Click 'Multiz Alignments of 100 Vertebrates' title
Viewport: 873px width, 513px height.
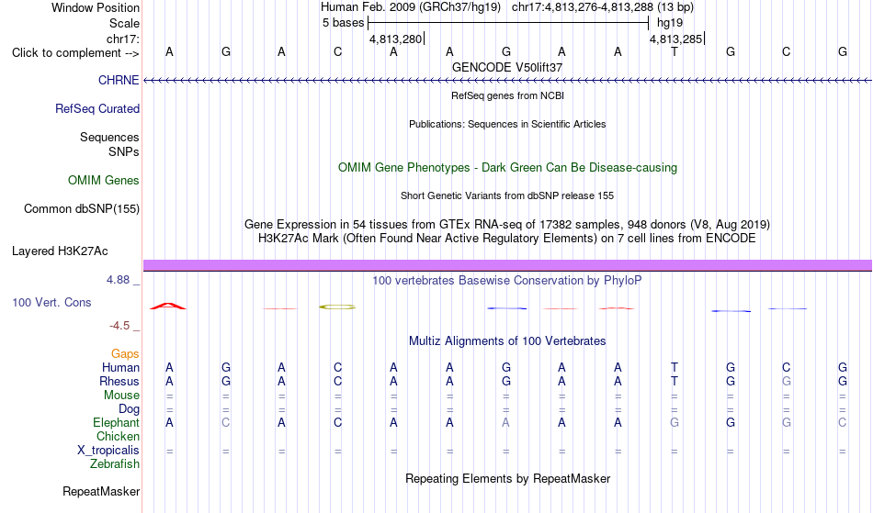[x=507, y=340]
